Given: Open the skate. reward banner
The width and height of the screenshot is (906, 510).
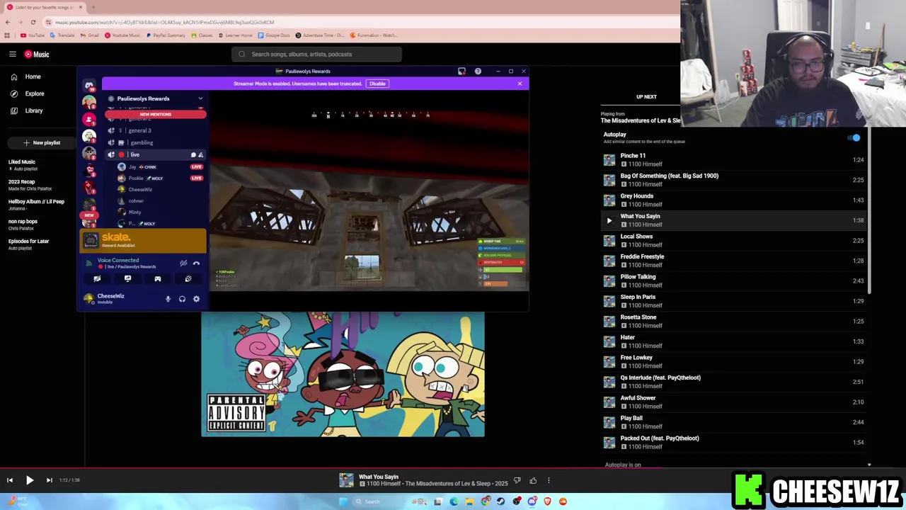Looking at the screenshot, I should pyautogui.click(x=143, y=241).
